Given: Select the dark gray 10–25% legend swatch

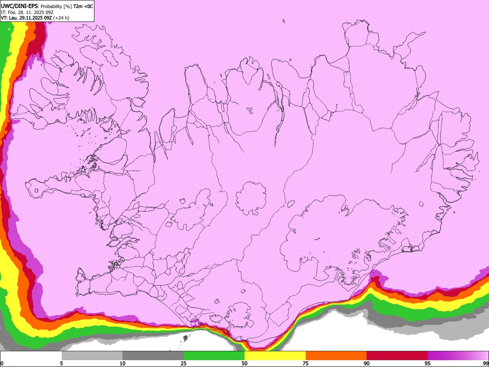Looking at the screenshot, I should pos(153,356).
